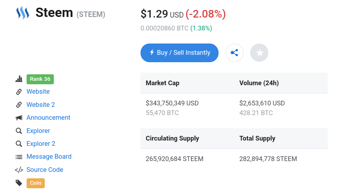
Task: Open the Explorer 2 link
Action: coord(41,144)
